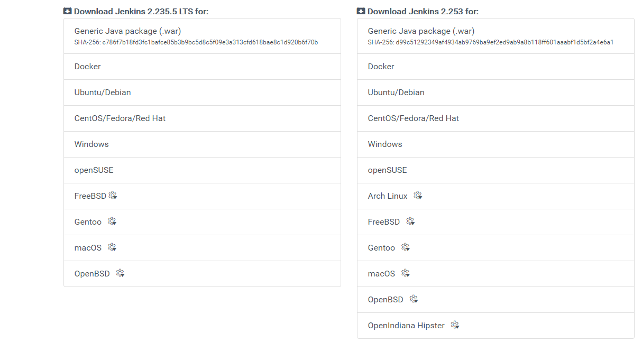This screenshot has height=342, width=642.
Task: Click the SHA-256 hash starting d99c51292
Action: click(505, 42)
